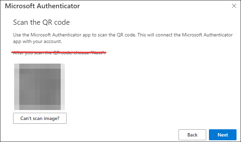241x142 pixels.
Task: Click the "Use the Microsoft Authenticator app" paragraph
Action: click(x=123, y=38)
